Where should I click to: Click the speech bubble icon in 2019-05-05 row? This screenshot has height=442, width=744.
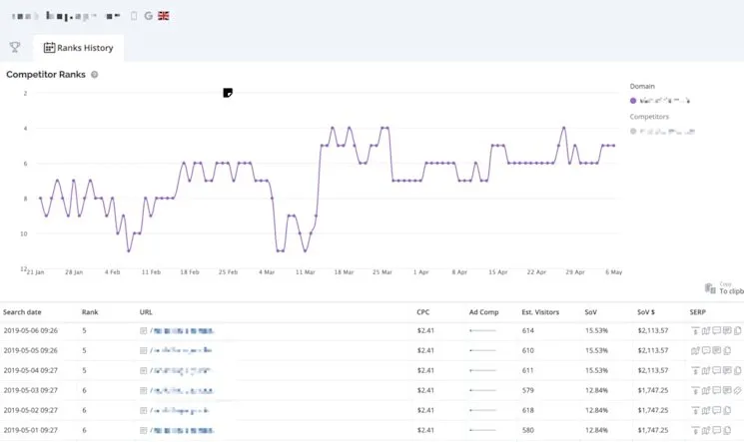click(706, 350)
